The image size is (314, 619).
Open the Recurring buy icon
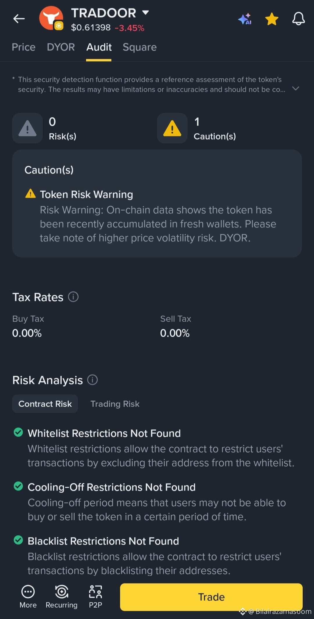tap(62, 596)
